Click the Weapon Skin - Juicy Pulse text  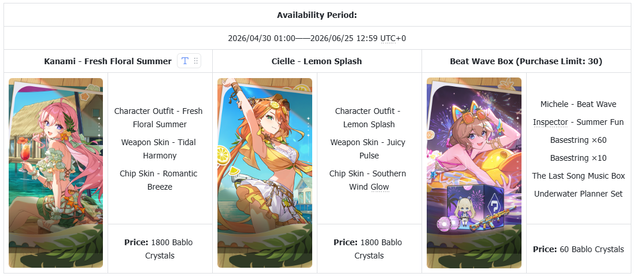pyautogui.click(x=369, y=149)
